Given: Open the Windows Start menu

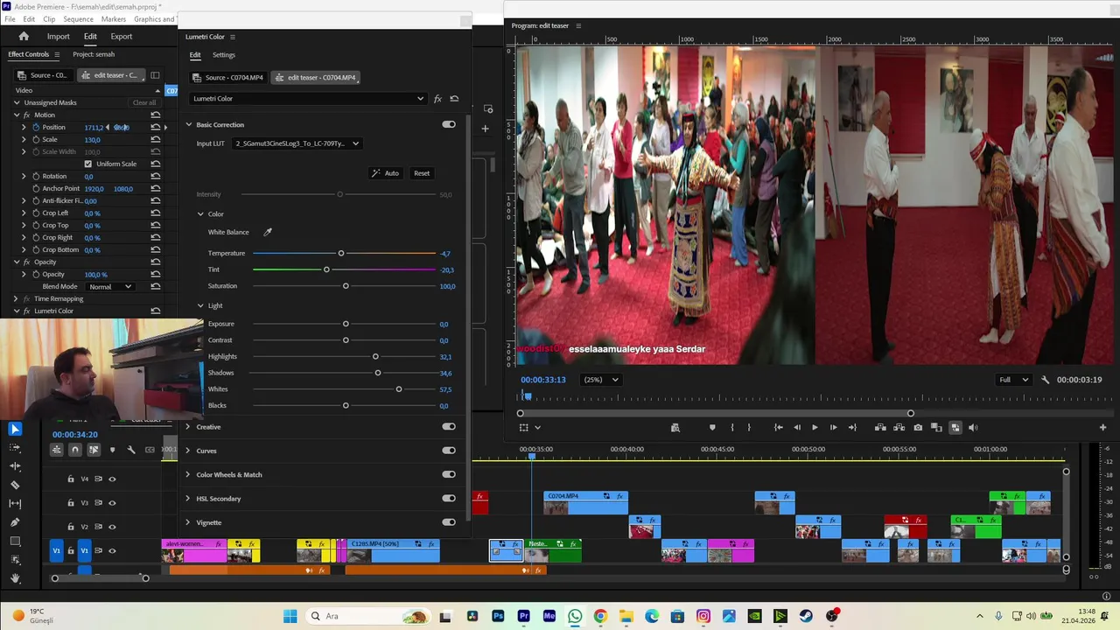Looking at the screenshot, I should click(x=290, y=616).
